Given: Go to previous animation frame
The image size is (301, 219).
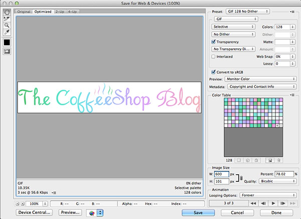Looking at the screenshot, I should (263, 203).
